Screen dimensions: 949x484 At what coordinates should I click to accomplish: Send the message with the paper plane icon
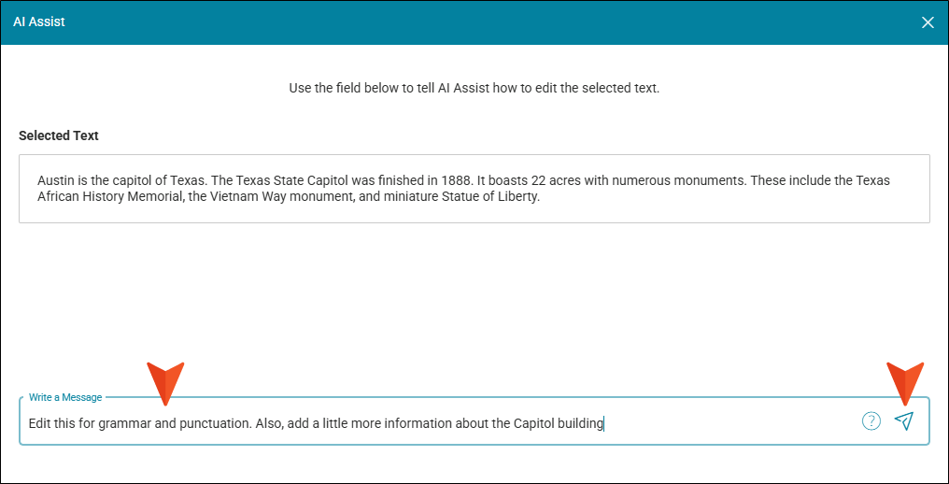click(903, 421)
